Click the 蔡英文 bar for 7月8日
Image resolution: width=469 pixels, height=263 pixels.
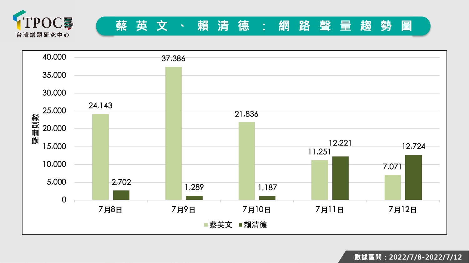(100, 157)
